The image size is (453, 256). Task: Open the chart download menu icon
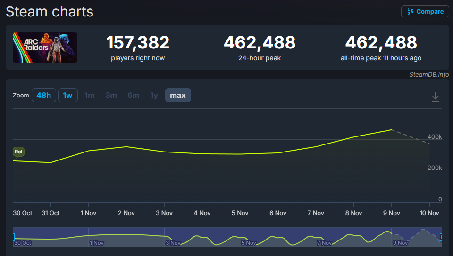[436, 97]
